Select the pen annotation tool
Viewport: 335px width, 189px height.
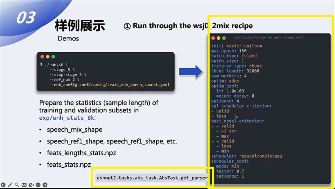click(x=10, y=185)
